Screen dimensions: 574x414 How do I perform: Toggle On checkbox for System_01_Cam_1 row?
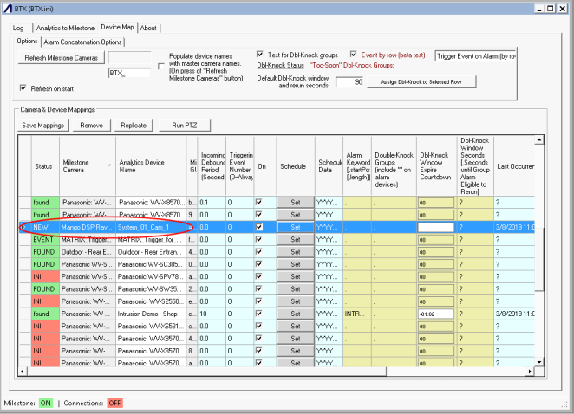click(258, 227)
